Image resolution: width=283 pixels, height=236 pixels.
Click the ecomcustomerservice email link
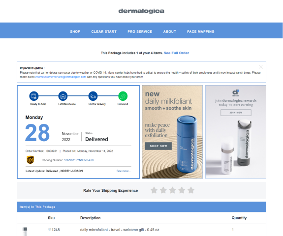pos(61,77)
